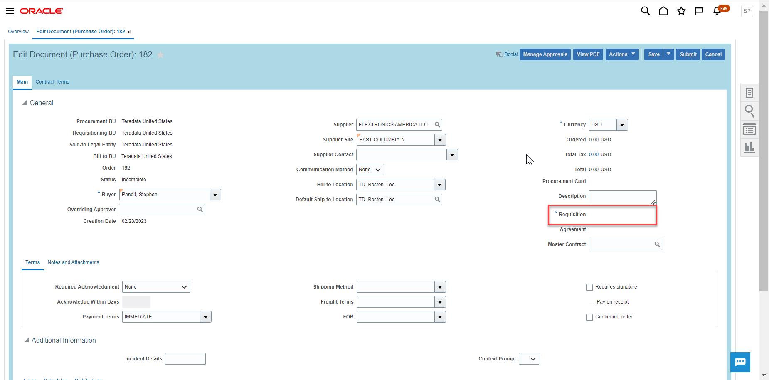Open the bar chart analytics side icon
This screenshot has width=769, height=380.
pos(749,148)
